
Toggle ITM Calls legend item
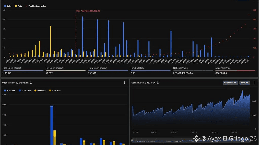click(x=10, y=91)
